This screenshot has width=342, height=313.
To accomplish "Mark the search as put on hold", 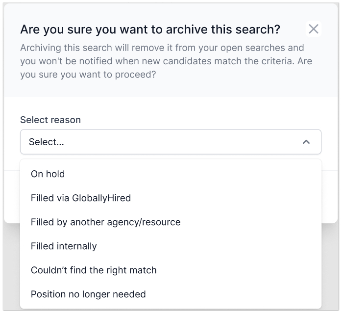I will [48, 174].
